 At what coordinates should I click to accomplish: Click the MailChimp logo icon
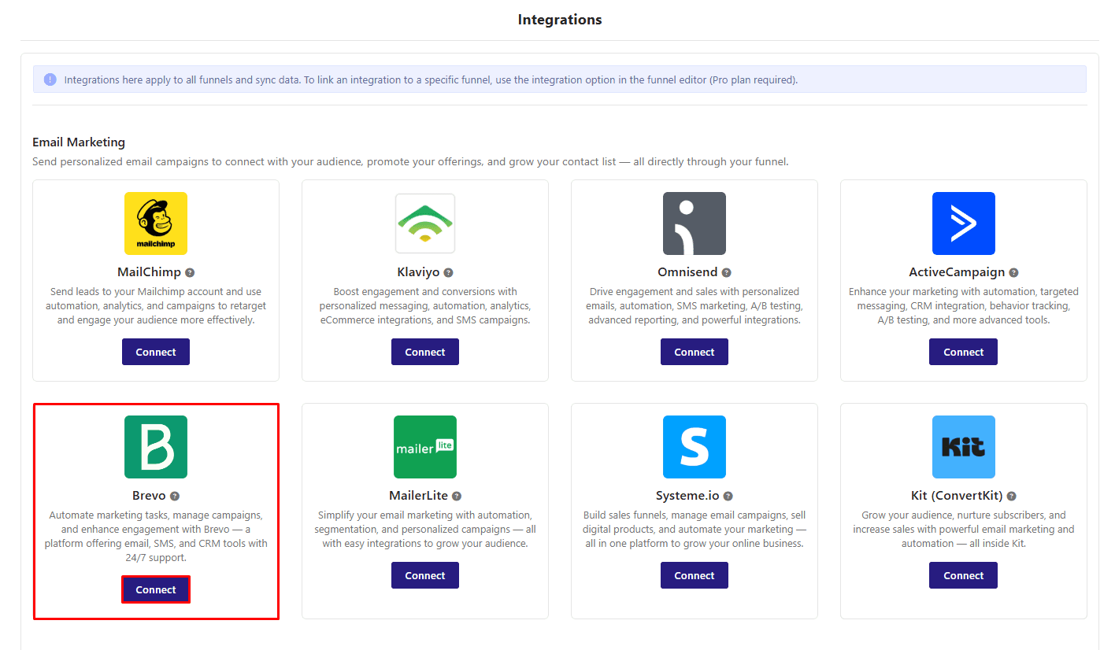point(155,223)
